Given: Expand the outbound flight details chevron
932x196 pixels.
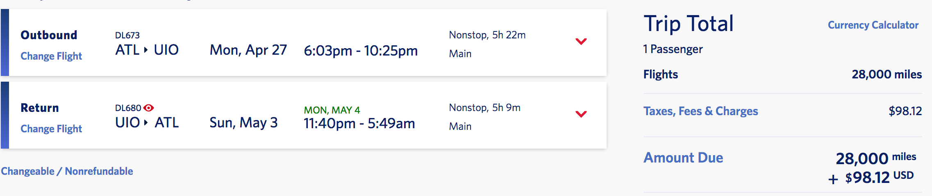Looking at the screenshot, I should tap(581, 41).
